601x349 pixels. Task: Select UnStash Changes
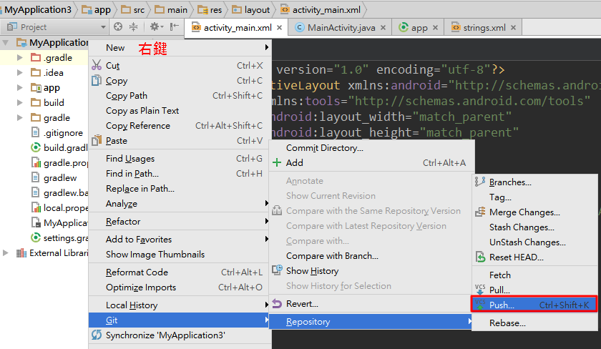tap(534, 242)
